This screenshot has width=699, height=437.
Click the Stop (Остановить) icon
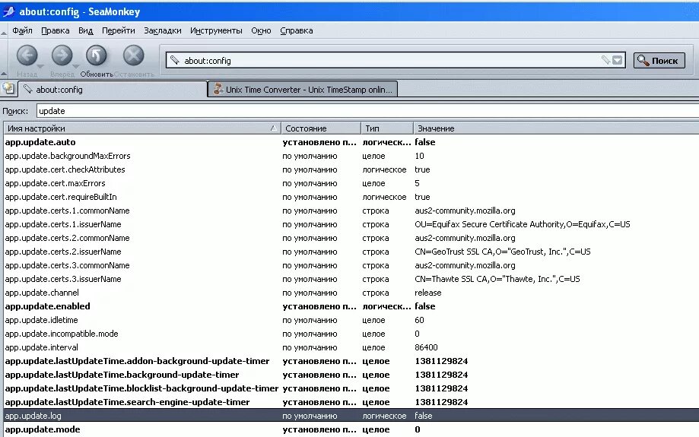click(x=133, y=56)
